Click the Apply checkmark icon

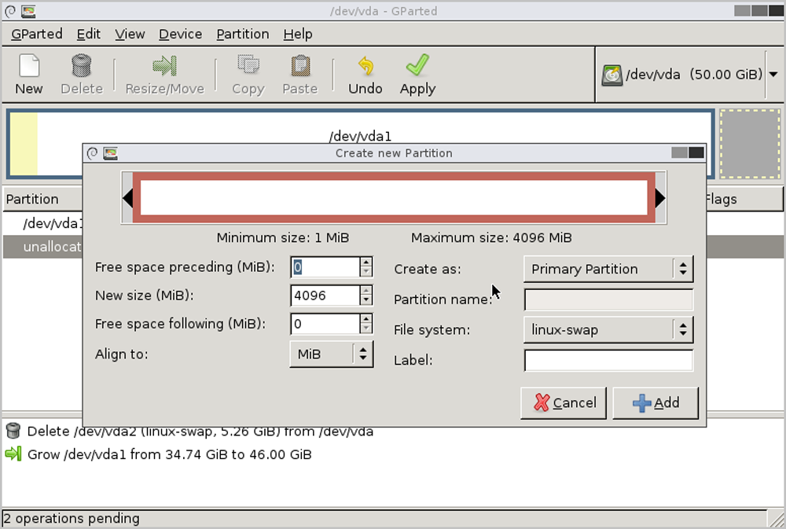(x=417, y=65)
